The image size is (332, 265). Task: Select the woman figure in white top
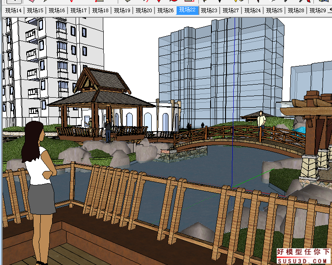coord(39,192)
